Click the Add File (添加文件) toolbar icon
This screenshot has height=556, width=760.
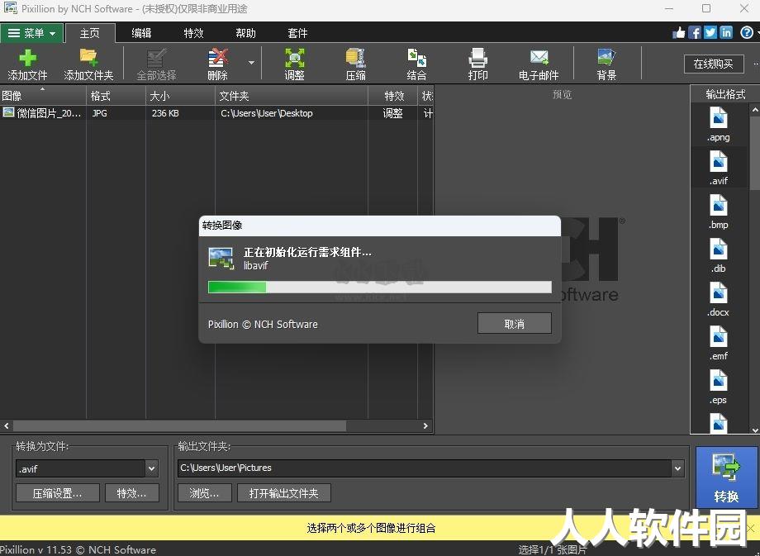27,64
